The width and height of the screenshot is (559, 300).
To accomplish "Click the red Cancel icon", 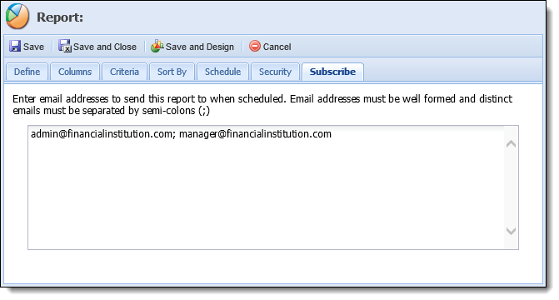I will tap(255, 46).
